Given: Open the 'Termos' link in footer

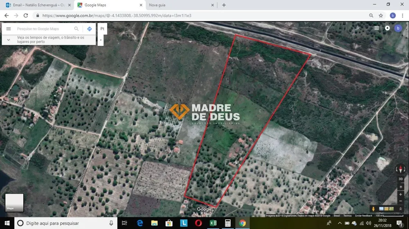Looking at the screenshot, I should tap(347, 216).
